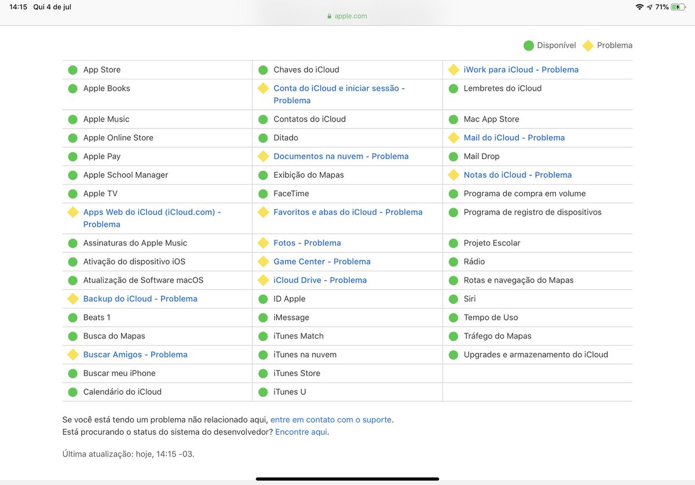695x485 pixels.
Task: Click the yellow diamond beside Buscar Amigos
Action: coord(72,354)
